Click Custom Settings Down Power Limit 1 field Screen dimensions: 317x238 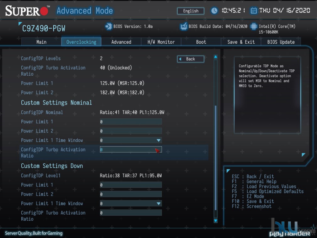pos(131,185)
